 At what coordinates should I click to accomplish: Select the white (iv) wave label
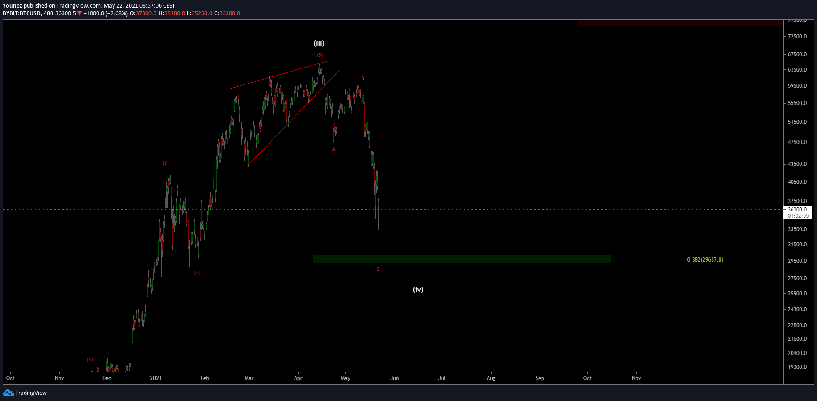418,290
